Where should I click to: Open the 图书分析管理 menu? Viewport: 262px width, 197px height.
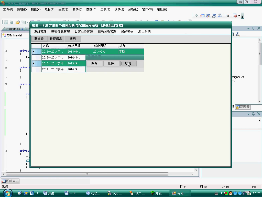(x=107, y=32)
